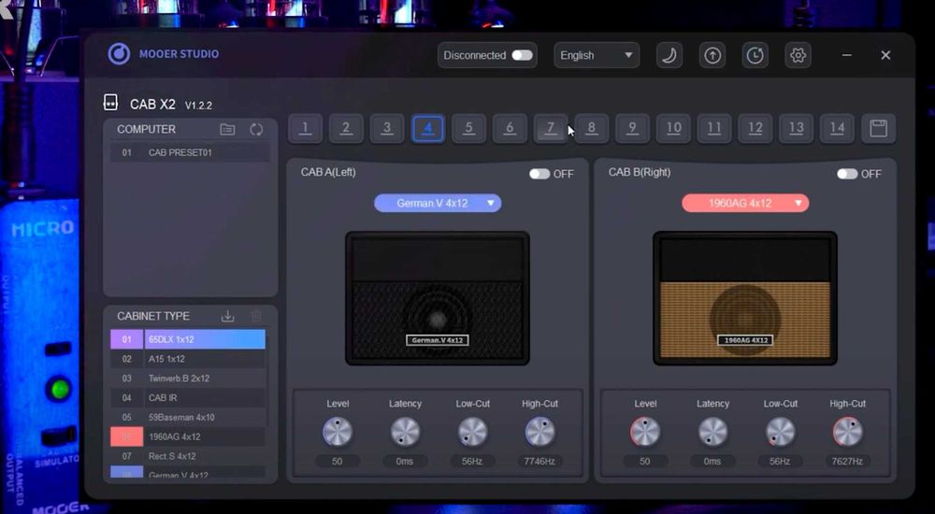Click CAB A High-Cut knob
Screen dimensions: 935x514
click(x=539, y=433)
